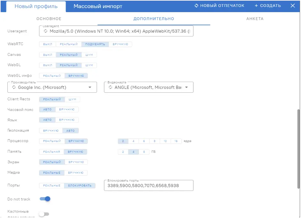Switch to Массовый импорт mode
Screen dimensions: 301x218
[97, 6]
